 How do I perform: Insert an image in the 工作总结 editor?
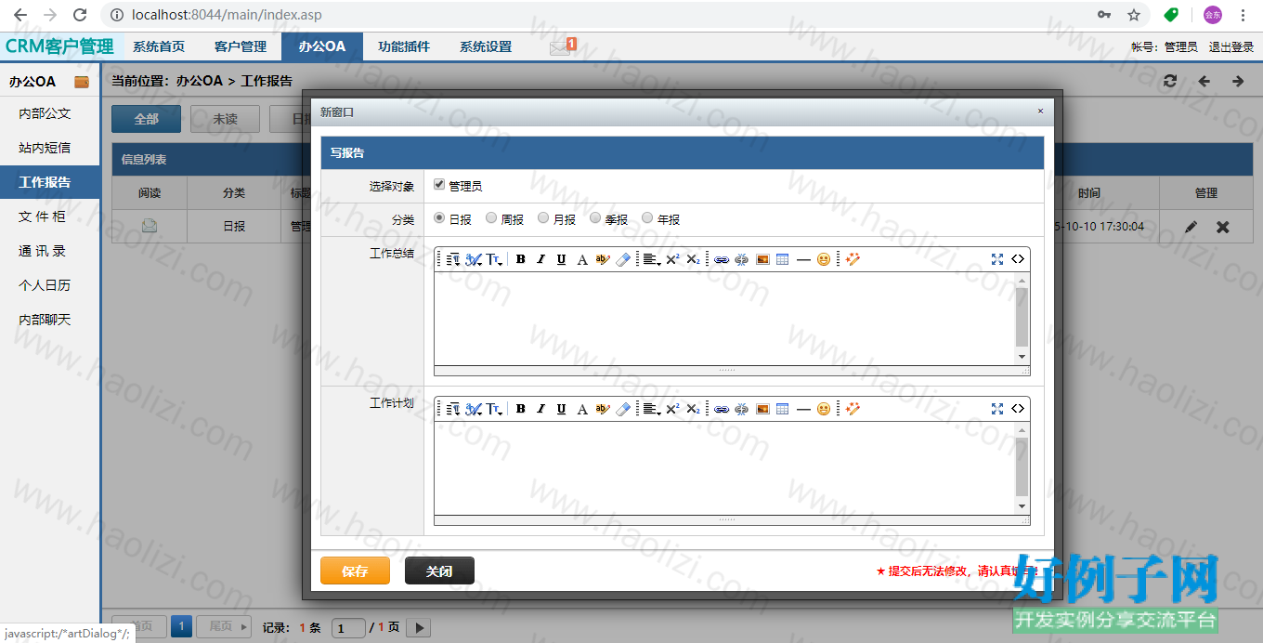(762, 259)
